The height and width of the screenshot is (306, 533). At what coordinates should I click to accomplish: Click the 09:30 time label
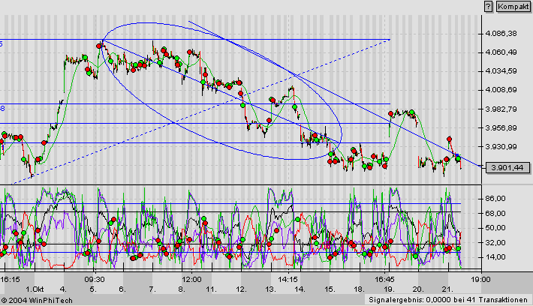[95, 280]
